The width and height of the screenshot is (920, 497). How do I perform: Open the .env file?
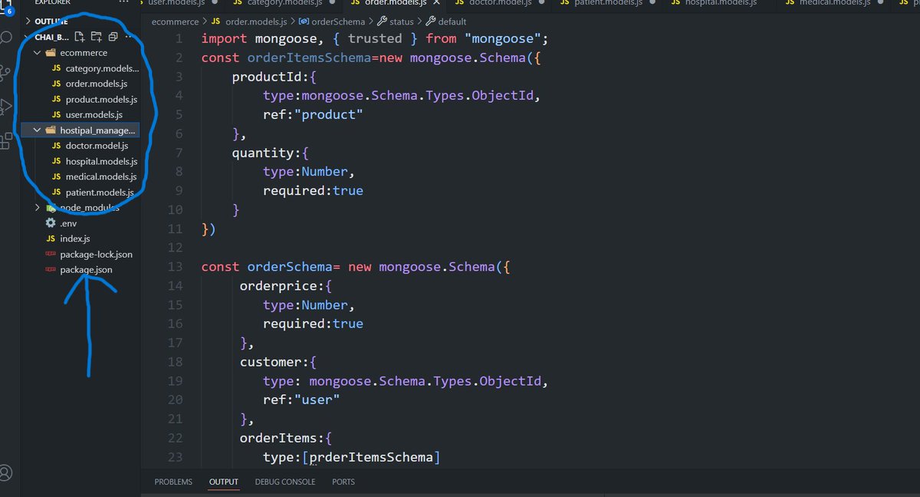(x=68, y=223)
